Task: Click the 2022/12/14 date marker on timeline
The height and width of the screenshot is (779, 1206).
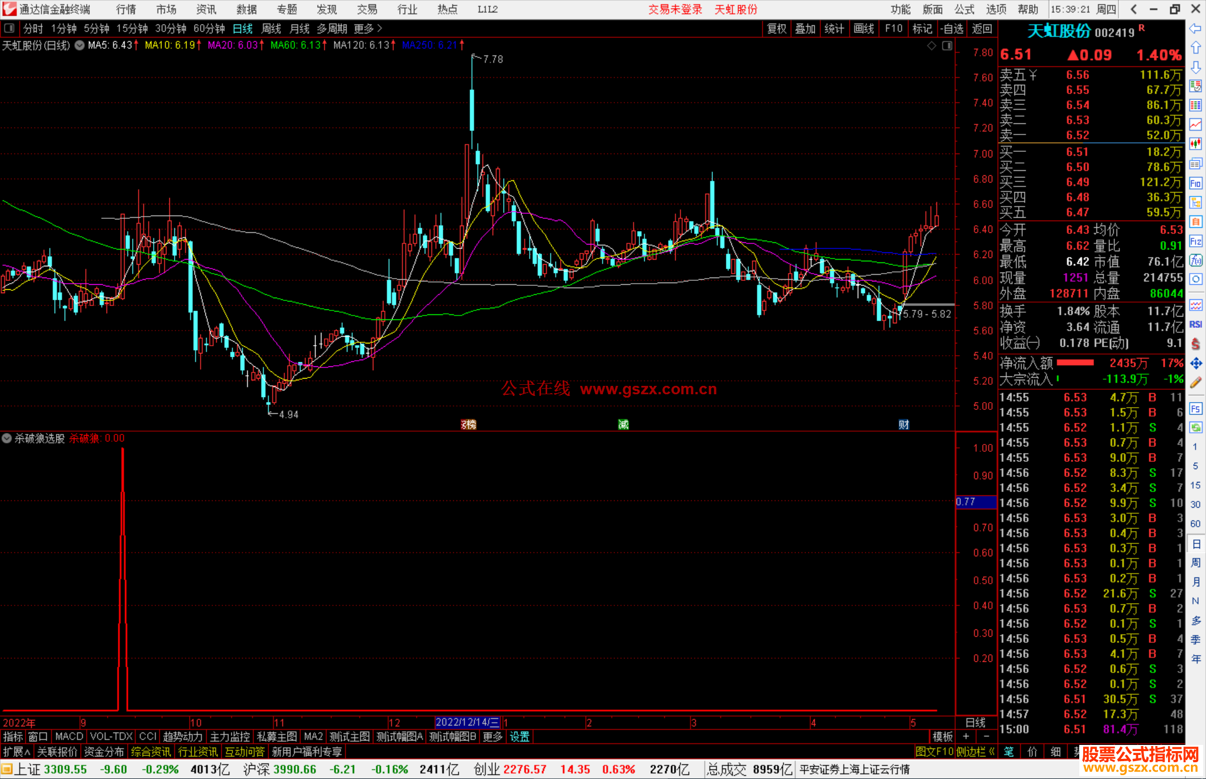Action: [467, 722]
